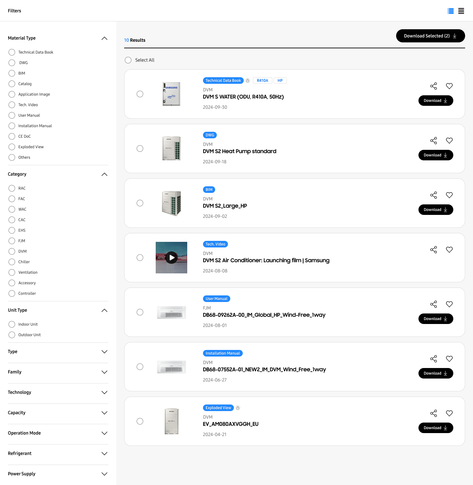Download DB68-09262A user manual
Viewport: 473px width, 485px height.
coord(436,319)
